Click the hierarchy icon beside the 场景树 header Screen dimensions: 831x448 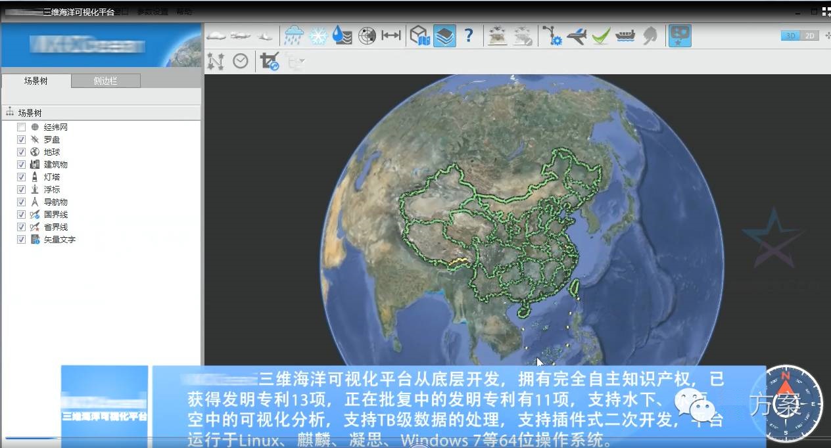(x=10, y=112)
